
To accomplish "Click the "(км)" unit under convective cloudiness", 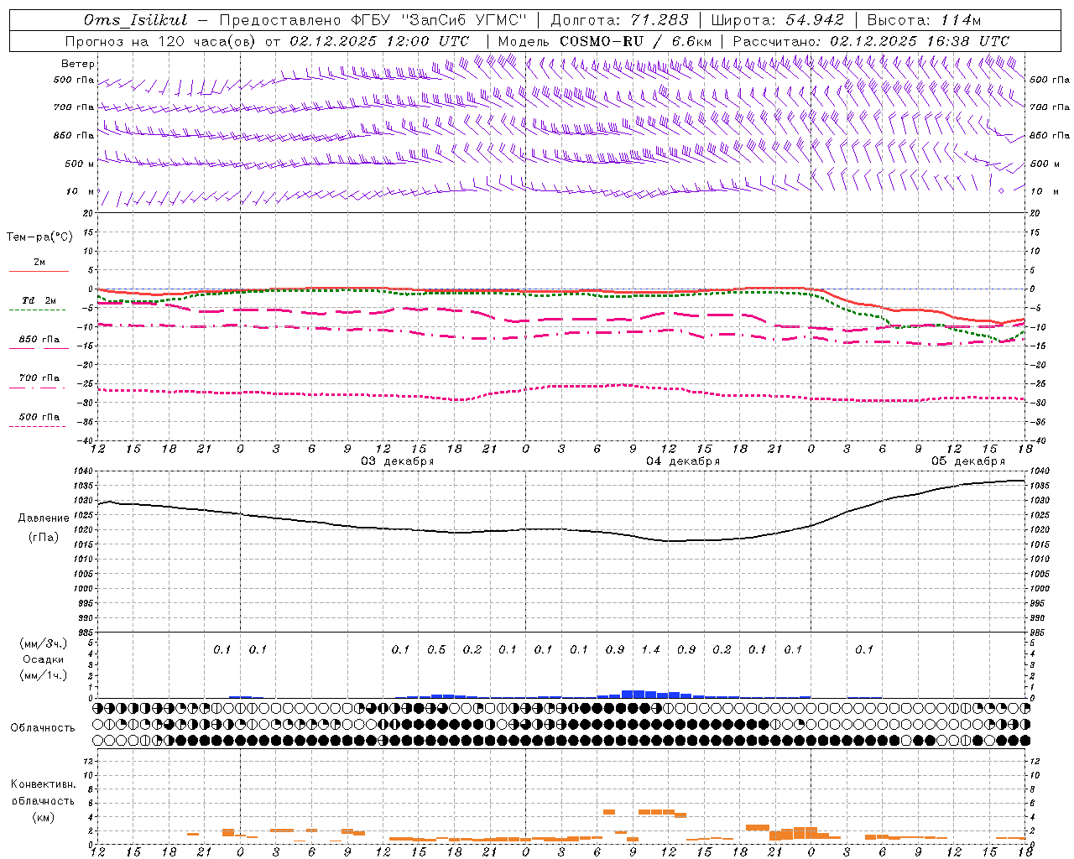I will pos(43,817).
